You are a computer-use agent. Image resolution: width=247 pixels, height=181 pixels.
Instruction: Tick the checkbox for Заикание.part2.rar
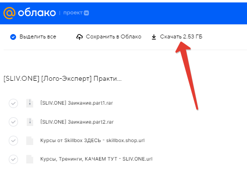(13, 122)
